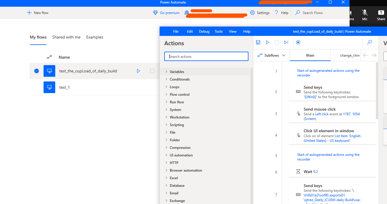Open Help question mark in console window
387x204 pixels.
pyautogui.click(x=277, y=13)
